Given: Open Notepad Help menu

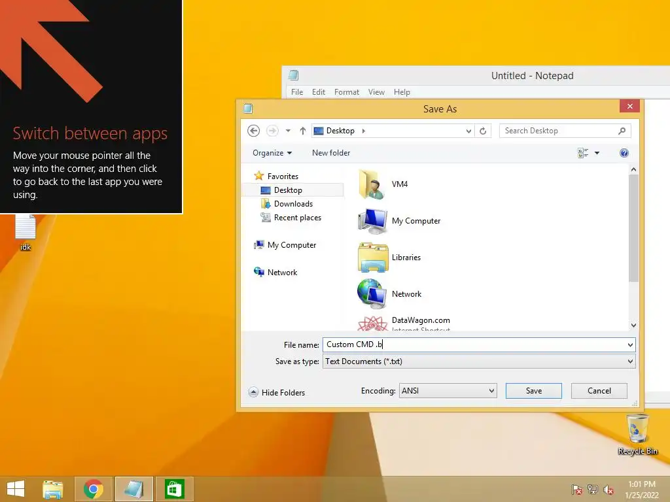Looking at the screenshot, I should pyautogui.click(x=402, y=92).
